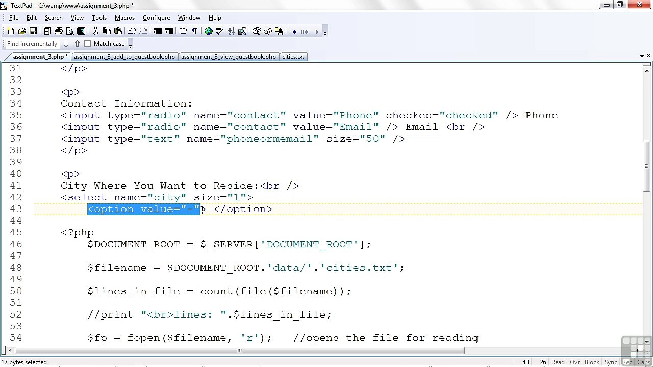The width and height of the screenshot is (653, 367).
Task: Open Manage Files icon in toolbar
Action: [x=47, y=31]
